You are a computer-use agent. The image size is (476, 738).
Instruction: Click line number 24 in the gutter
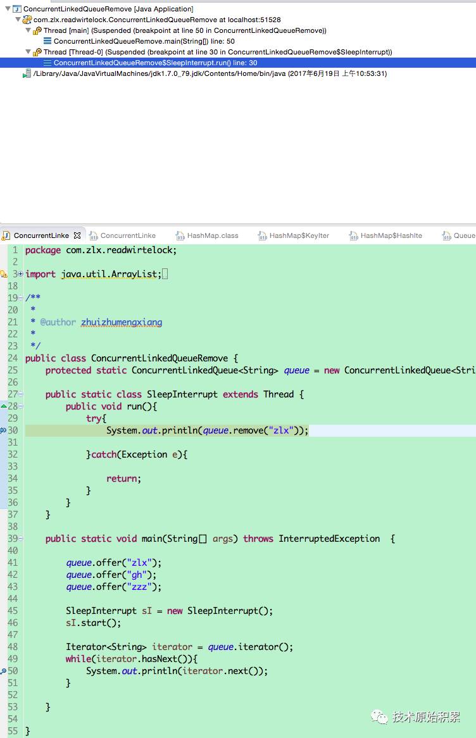[x=13, y=358]
